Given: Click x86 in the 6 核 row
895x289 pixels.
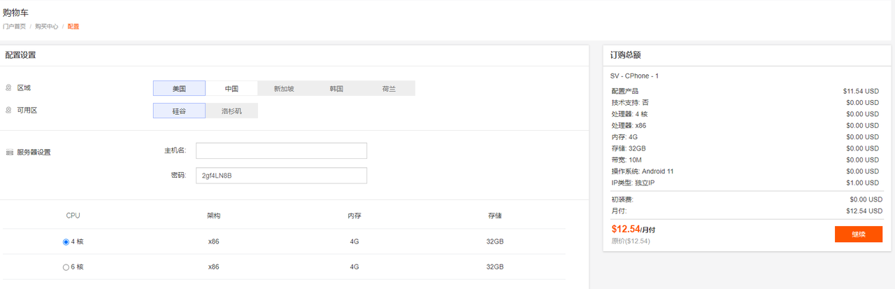Looking at the screenshot, I should pyautogui.click(x=214, y=267).
